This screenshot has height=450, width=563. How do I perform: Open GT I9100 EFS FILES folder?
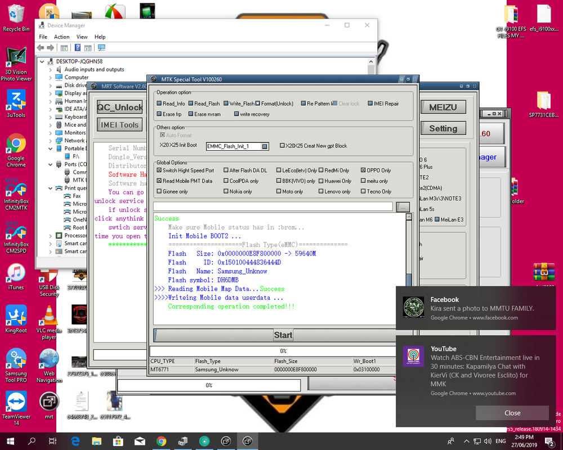point(511,21)
